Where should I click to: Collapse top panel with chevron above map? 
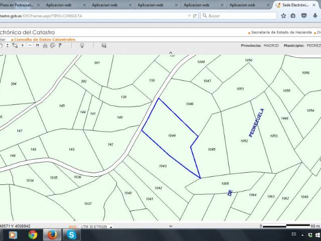tap(171, 53)
